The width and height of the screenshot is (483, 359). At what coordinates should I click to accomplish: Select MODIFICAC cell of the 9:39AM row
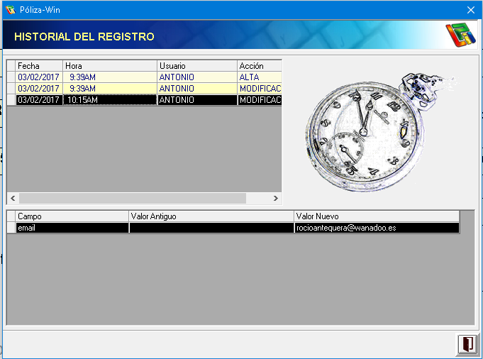260,89
